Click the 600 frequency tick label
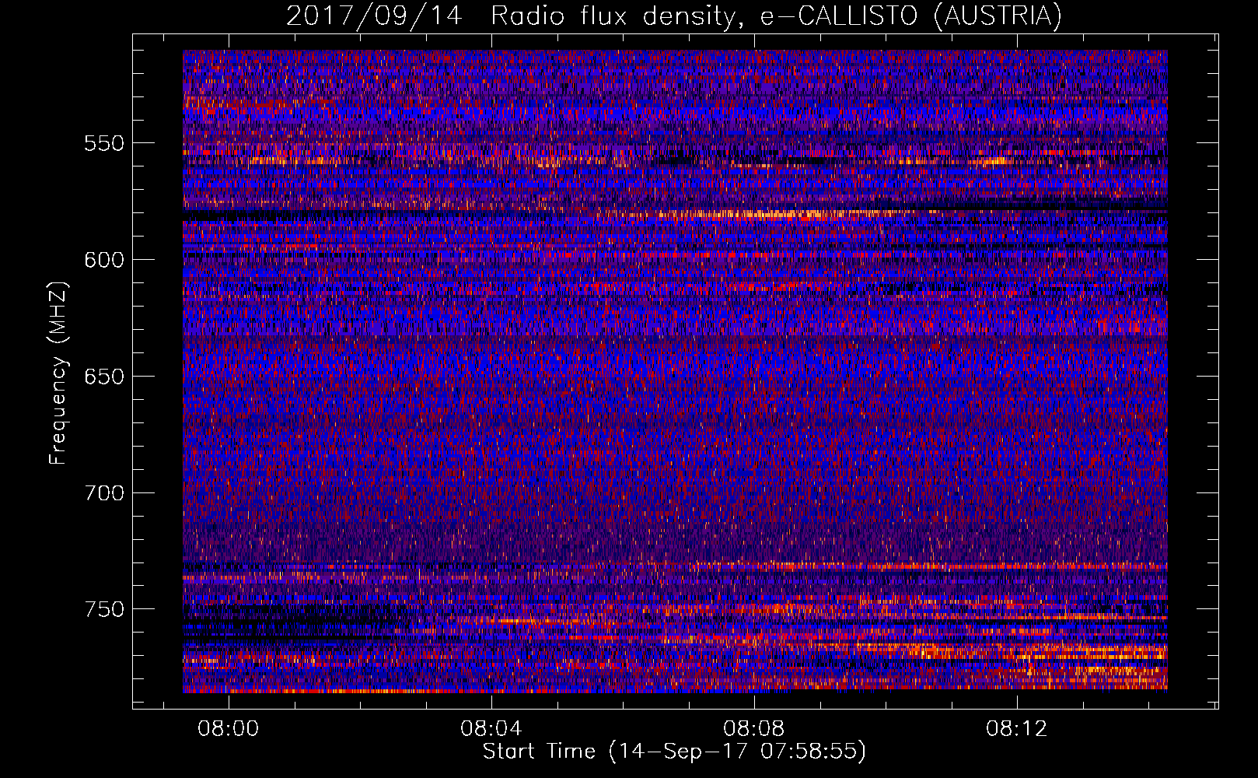1258x778 pixels. (x=104, y=260)
